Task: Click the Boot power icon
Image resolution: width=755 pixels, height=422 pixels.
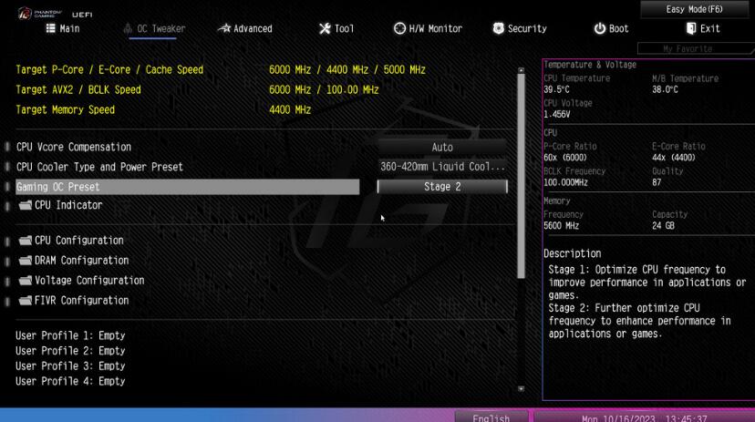Action: click(599, 28)
